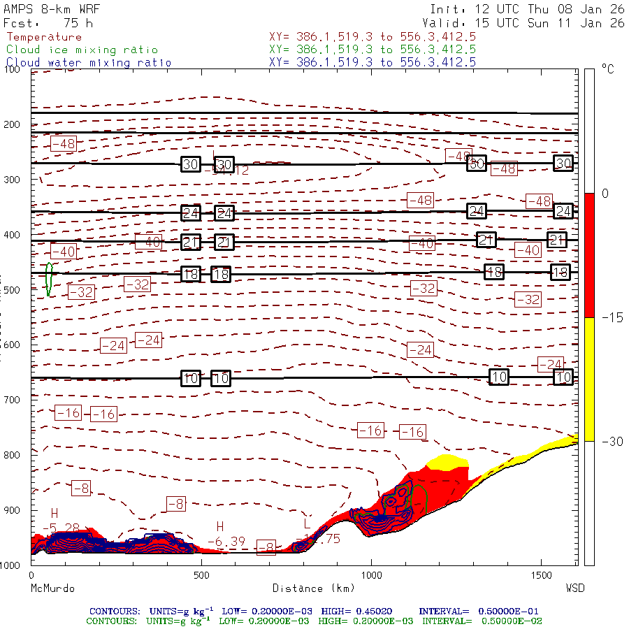Click the black boxed 48 contour label
The image size is (629, 629).
click(x=494, y=272)
